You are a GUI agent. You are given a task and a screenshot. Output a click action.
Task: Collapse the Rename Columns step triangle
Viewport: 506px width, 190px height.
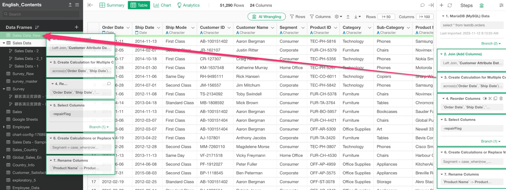tap(442, 174)
